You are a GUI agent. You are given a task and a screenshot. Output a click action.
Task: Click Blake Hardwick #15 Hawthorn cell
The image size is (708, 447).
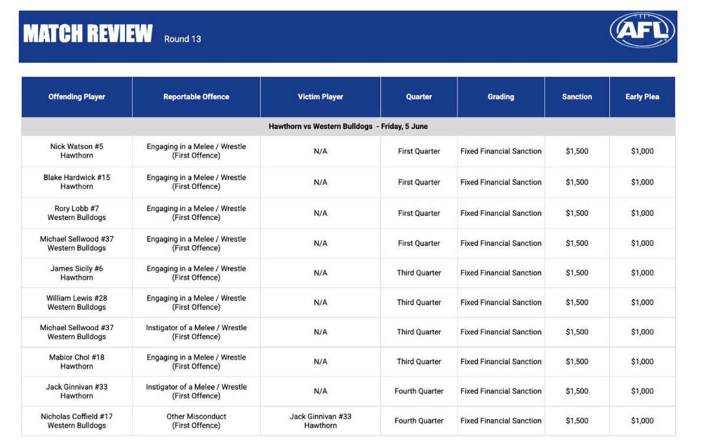pos(77,182)
